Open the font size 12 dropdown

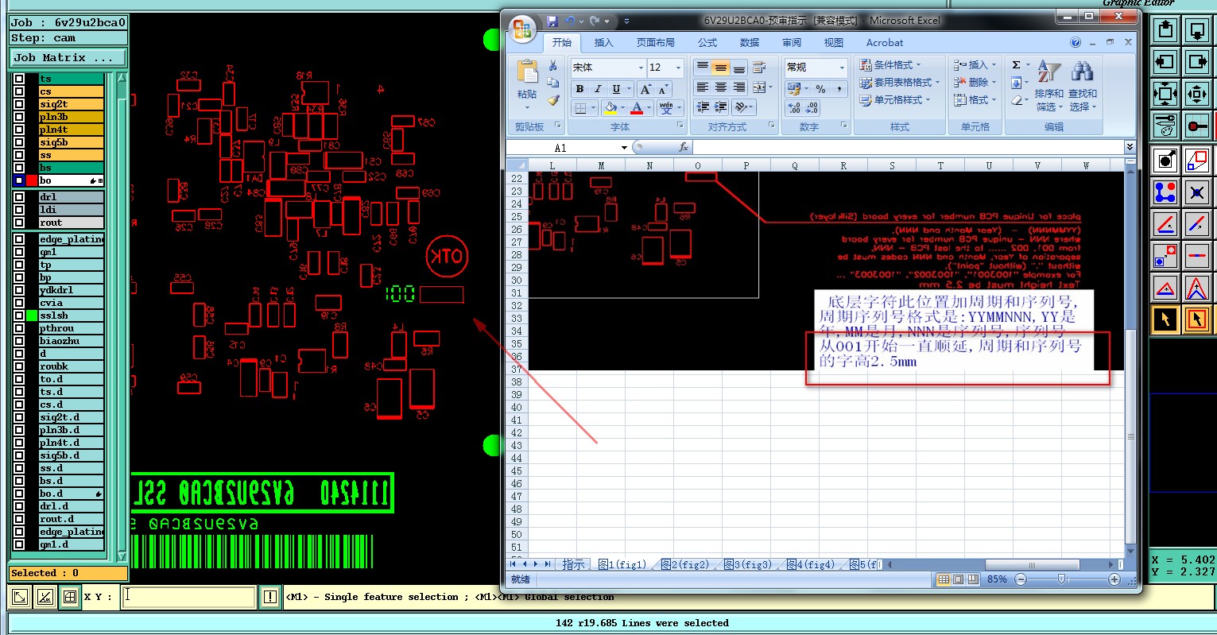(x=678, y=68)
